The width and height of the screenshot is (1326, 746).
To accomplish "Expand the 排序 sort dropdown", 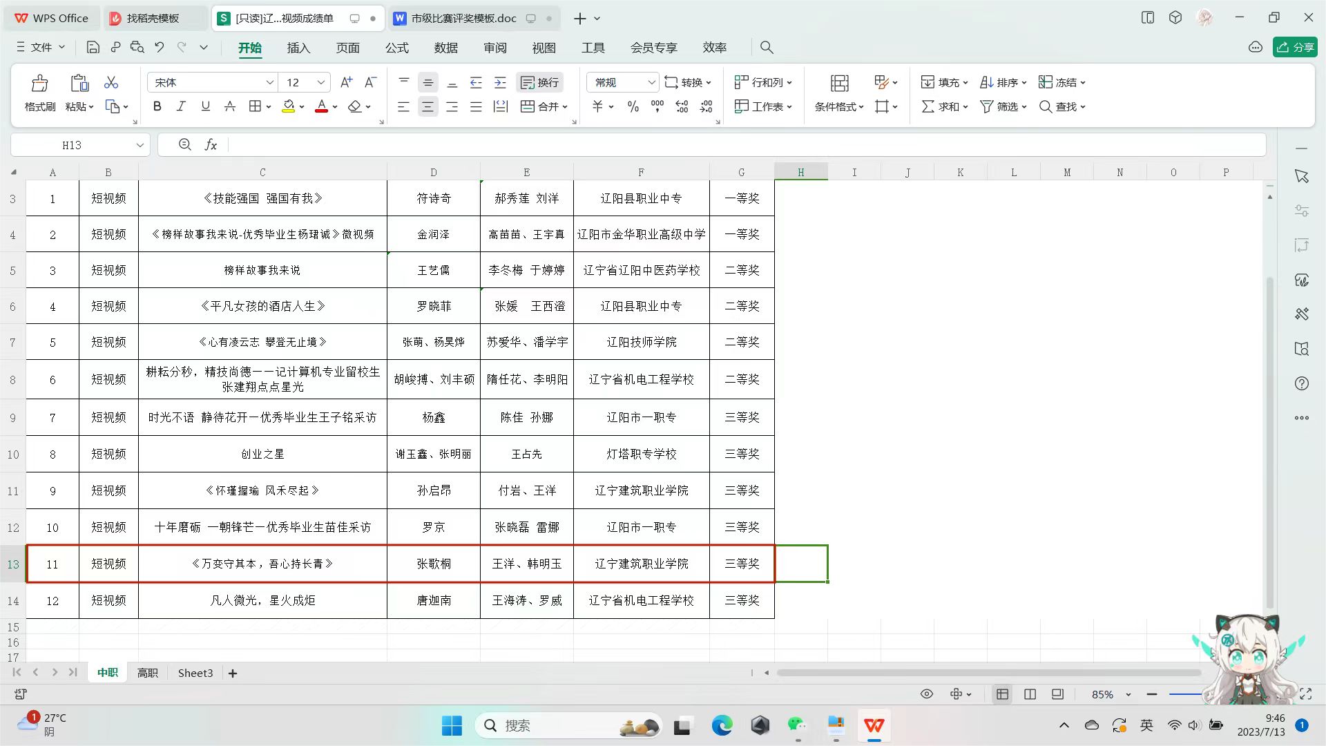I will (1024, 82).
